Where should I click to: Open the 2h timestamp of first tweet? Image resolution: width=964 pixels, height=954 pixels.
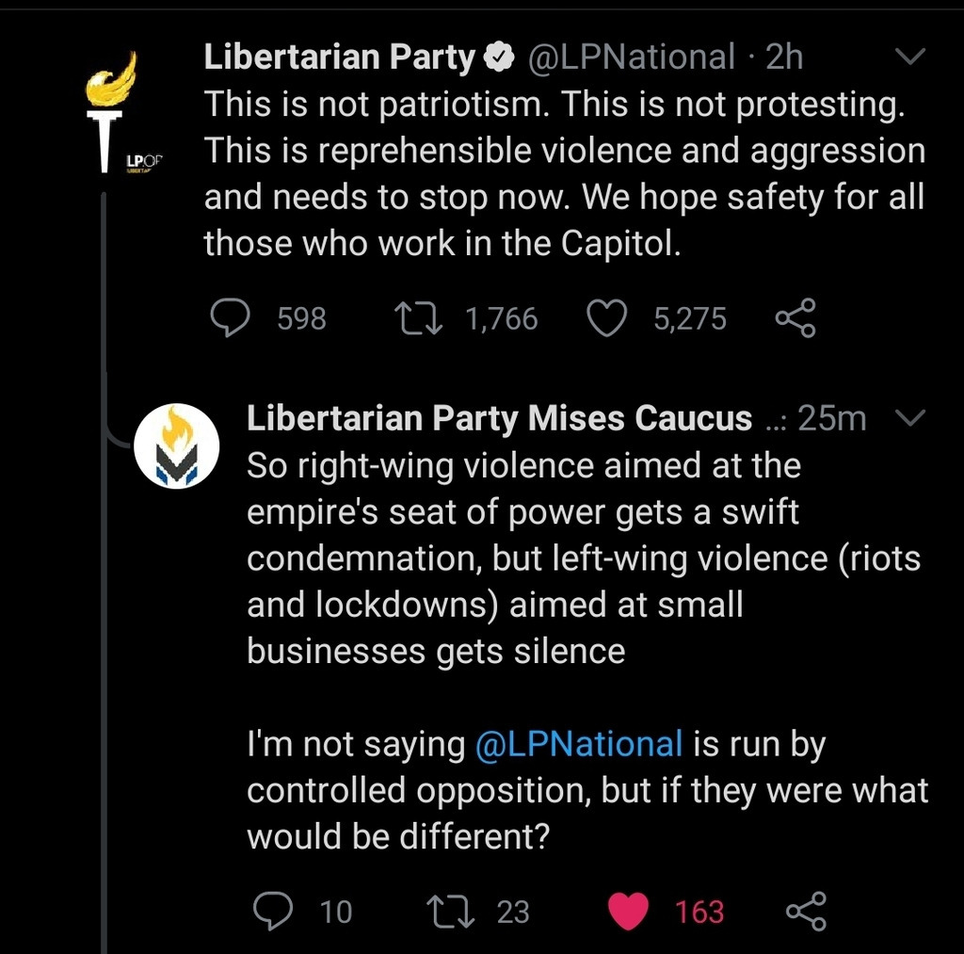pos(785,57)
